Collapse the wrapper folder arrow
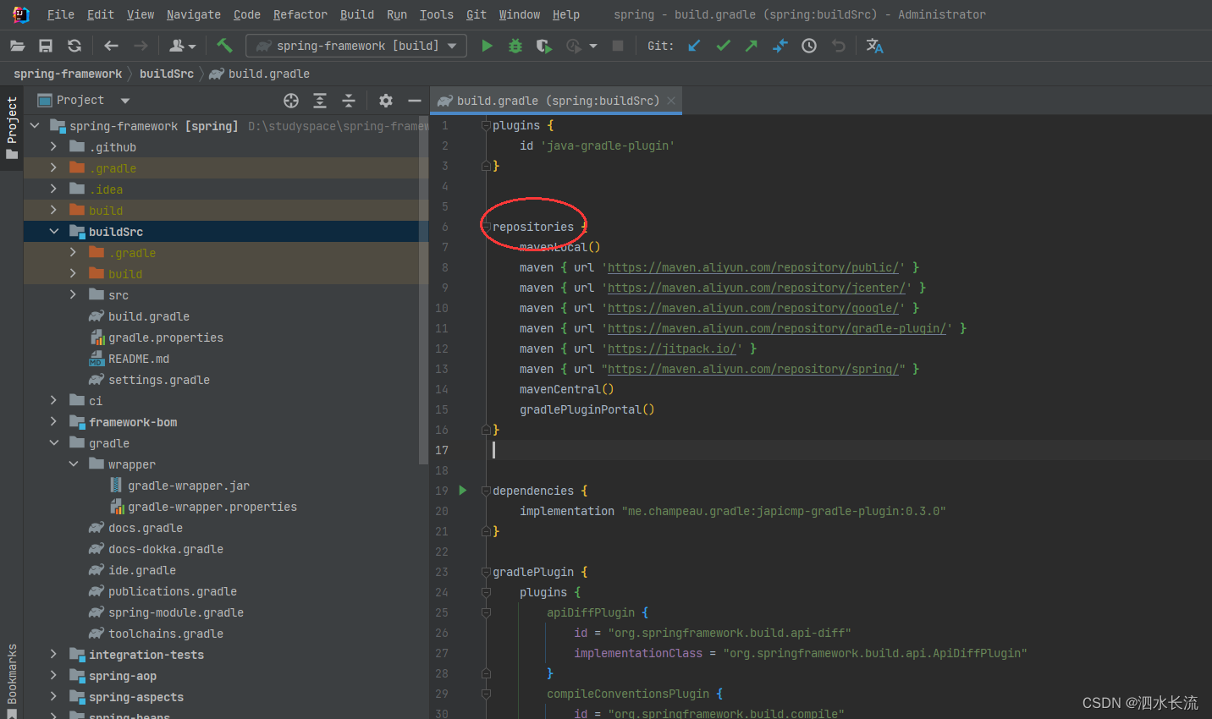The image size is (1212, 719). (x=73, y=464)
